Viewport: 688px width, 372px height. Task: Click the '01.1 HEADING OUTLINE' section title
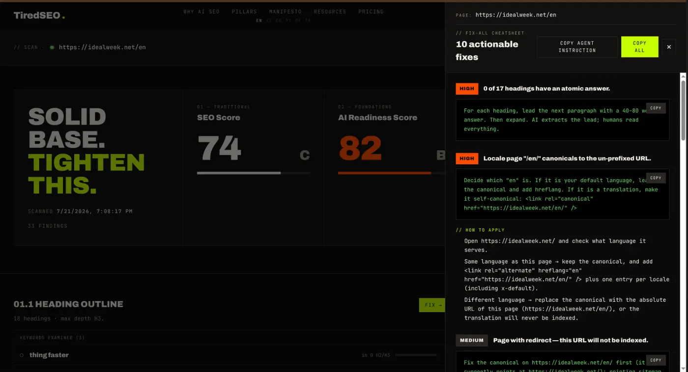point(68,304)
